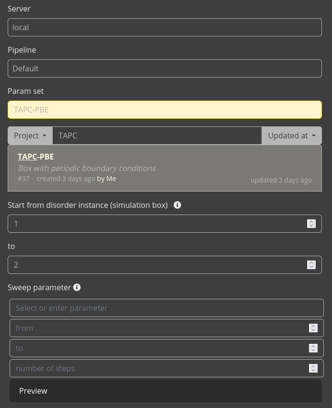The height and width of the screenshot is (408, 332).
Task: Open the Server dropdown showing local
Action: point(164,27)
